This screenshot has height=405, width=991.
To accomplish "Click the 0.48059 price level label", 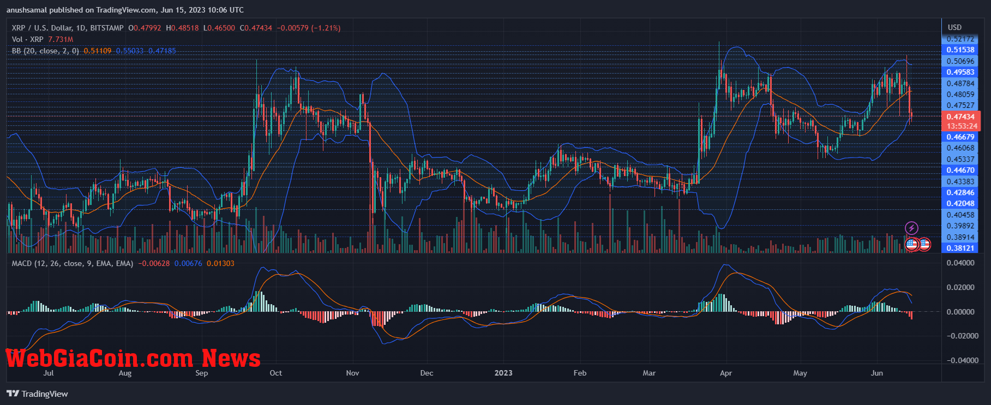I will click(960, 94).
